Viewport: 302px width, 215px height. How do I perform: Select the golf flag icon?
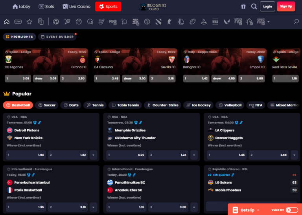pos(204,22)
